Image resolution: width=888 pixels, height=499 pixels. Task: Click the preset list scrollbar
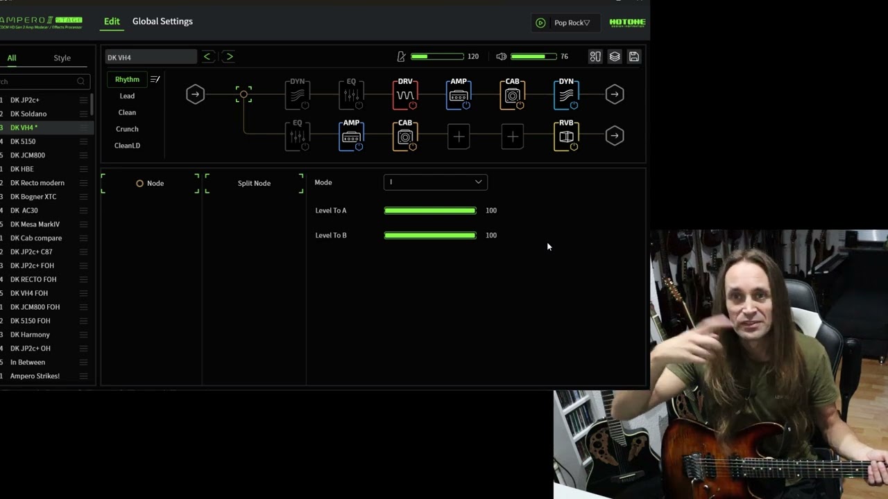click(x=92, y=104)
